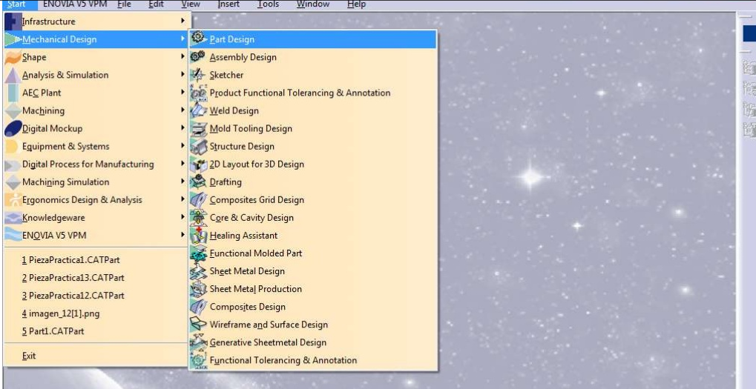Choose Exit from the Start menu
756x389 pixels.
[29, 356]
